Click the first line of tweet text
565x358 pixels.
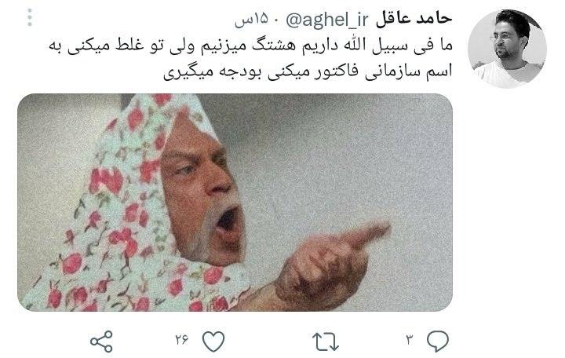250,46
